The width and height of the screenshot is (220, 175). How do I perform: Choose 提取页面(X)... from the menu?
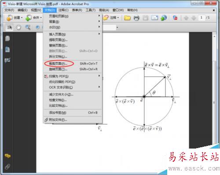[73, 40]
